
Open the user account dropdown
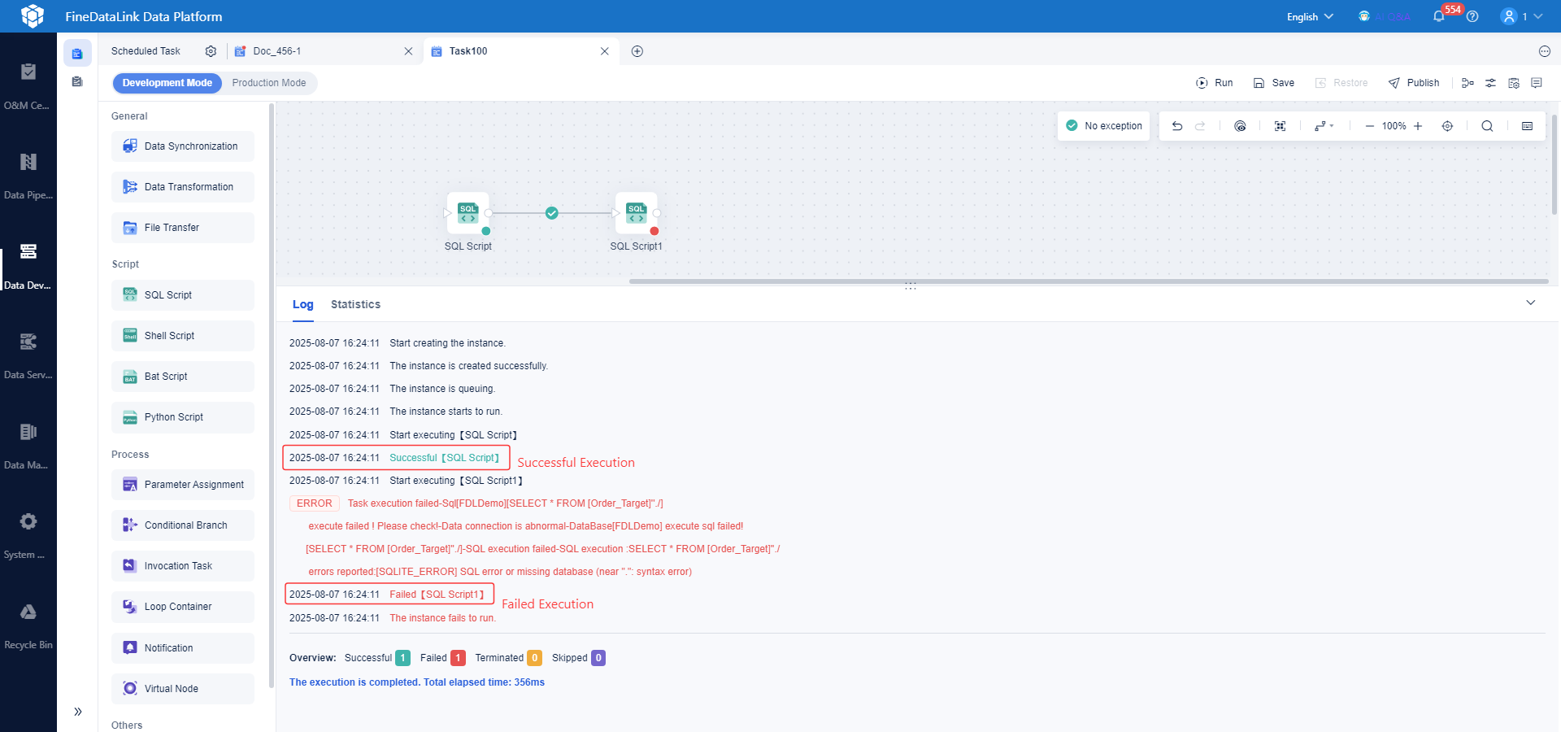point(1522,16)
